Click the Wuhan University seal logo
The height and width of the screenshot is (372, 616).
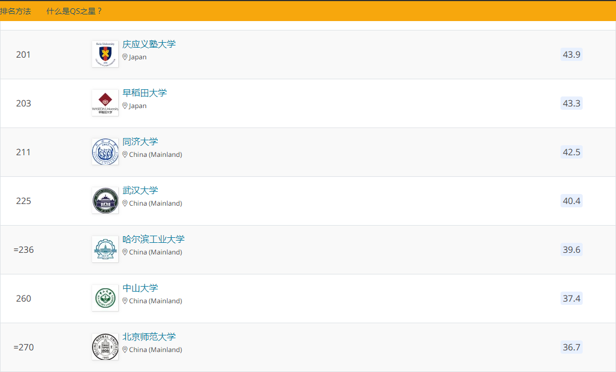[x=105, y=201]
